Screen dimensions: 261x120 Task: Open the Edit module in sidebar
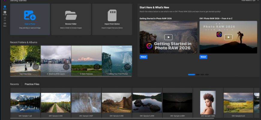[x=5, y=19]
